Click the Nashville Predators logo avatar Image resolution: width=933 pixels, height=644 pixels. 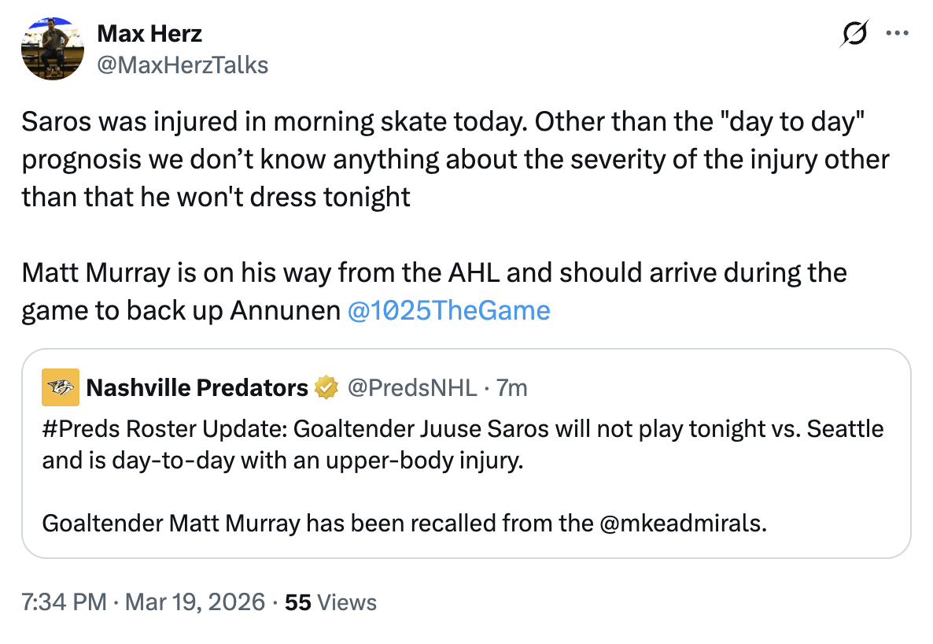point(61,387)
